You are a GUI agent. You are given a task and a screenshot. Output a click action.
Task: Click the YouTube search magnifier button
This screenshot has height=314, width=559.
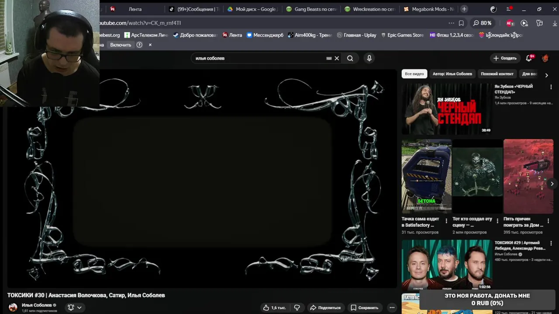coord(350,58)
